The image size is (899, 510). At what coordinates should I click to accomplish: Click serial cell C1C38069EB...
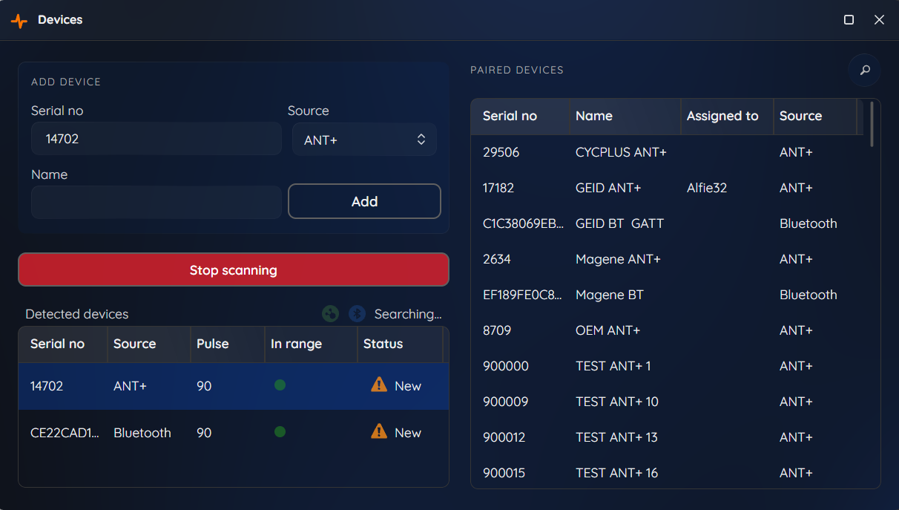coord(523,223)
